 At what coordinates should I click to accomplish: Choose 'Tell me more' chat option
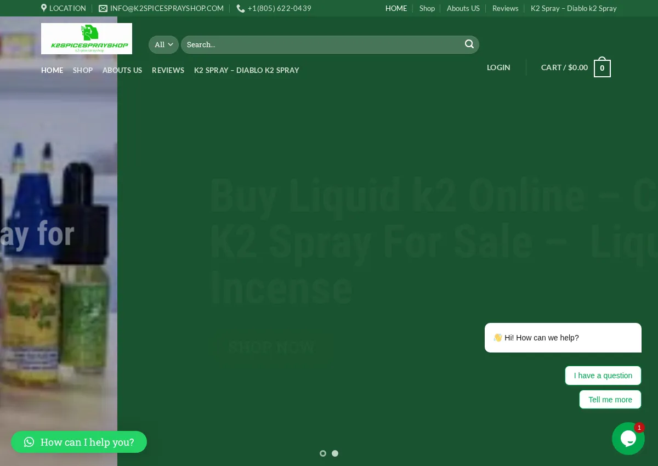(610, 400)
